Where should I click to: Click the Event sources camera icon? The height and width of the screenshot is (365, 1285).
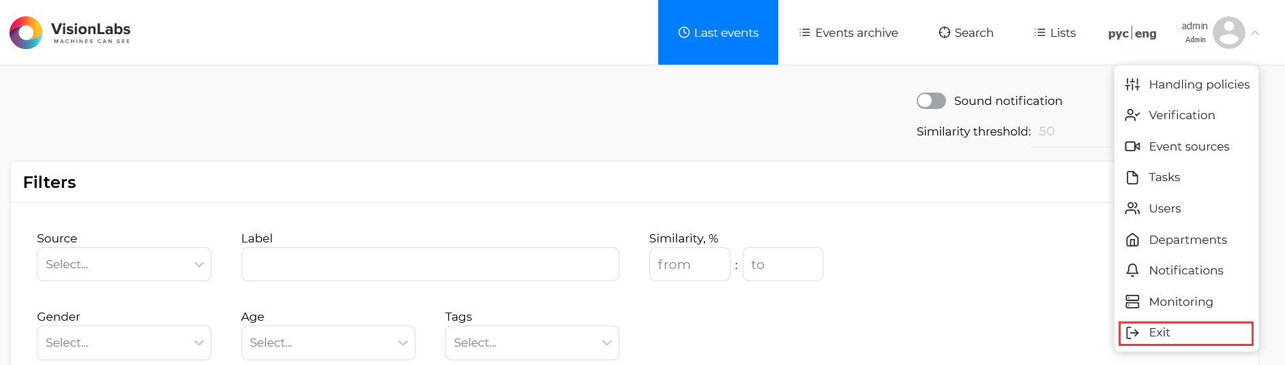[1132, 146]
